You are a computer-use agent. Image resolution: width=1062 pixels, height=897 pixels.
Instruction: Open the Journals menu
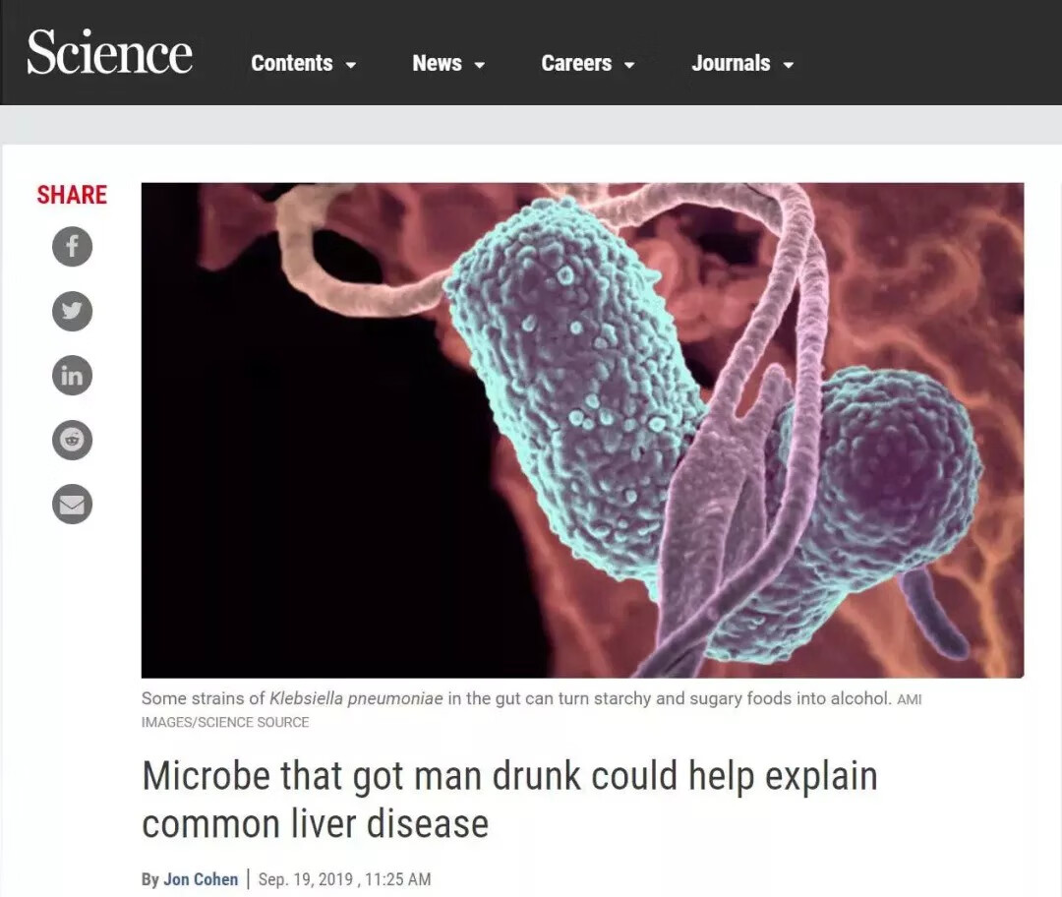click(x=742, y=63)
